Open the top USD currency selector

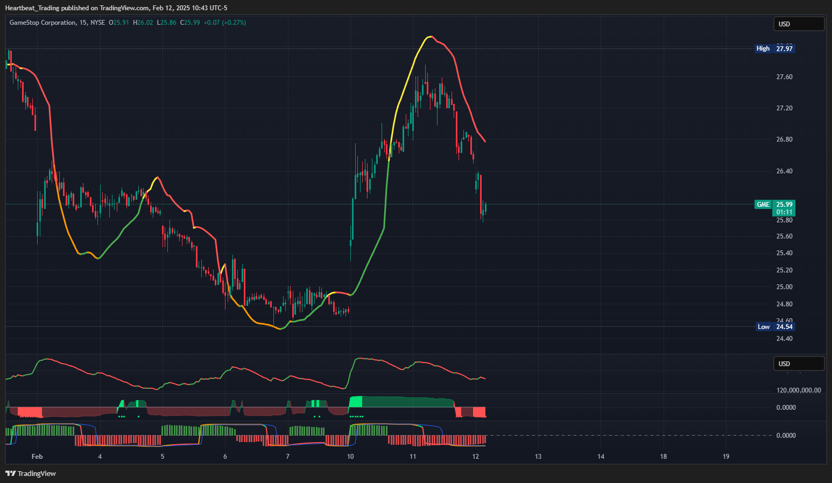tap(799, 24)
